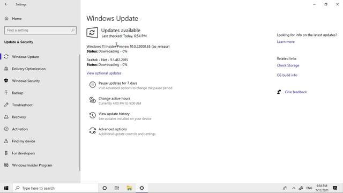The image size is (343, 193).
Task: Click the search magnifier in Find a setting
Action: tap(73, 30)
